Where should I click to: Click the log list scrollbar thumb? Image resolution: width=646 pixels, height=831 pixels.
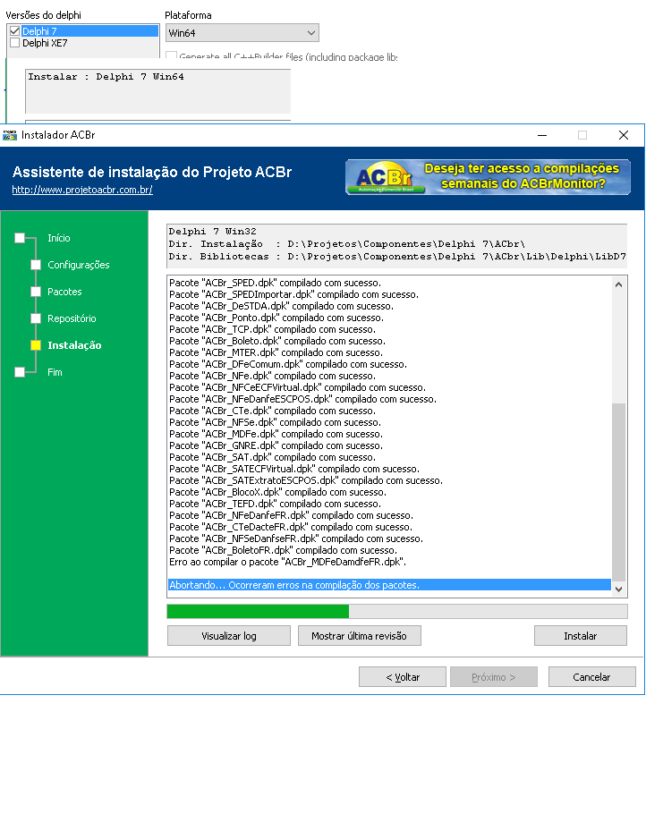click(x=618, y=492)
